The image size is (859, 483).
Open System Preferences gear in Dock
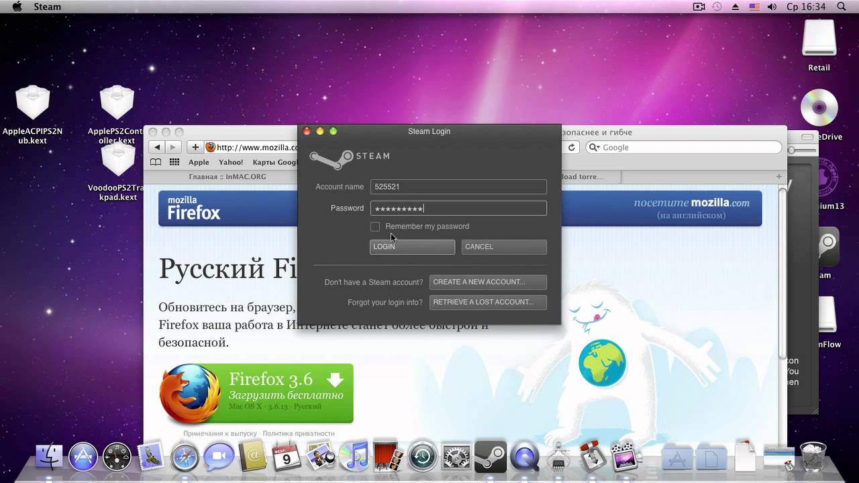point(456,457)
